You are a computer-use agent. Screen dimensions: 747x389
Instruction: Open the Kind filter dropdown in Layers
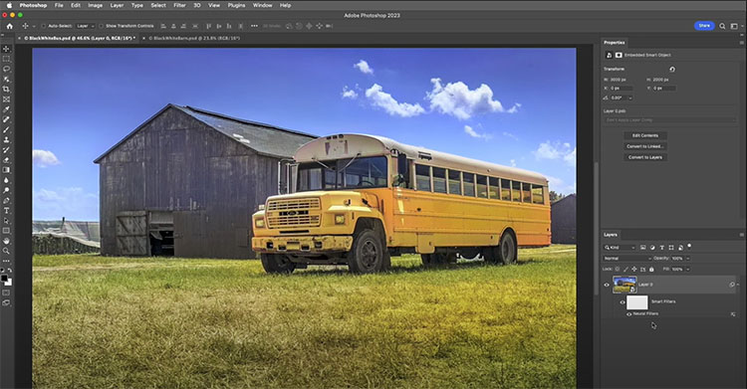point(620,247)
